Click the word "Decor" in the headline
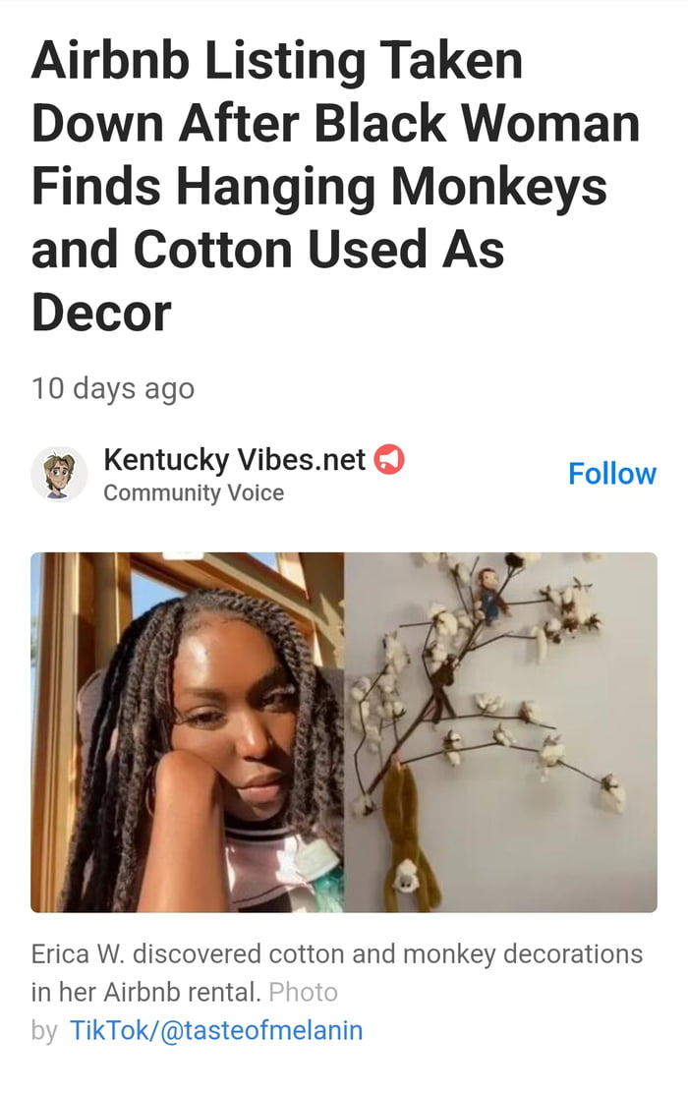The width and height of the screenshot is (688, 1095). pyautogui.click(x=101, y=312)
